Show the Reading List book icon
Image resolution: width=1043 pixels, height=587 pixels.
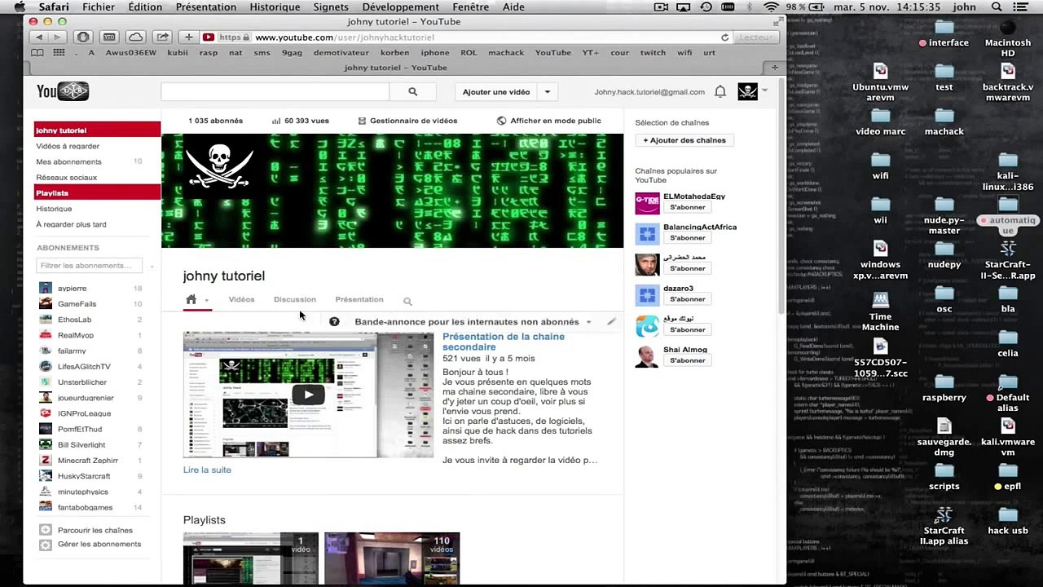(37, 52)
